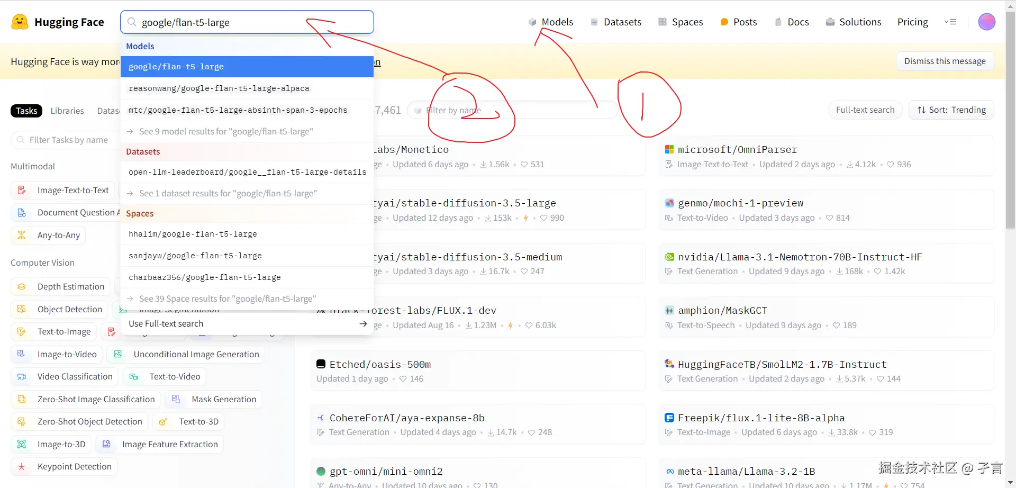Click the Docs pin icon in navbar

[778, 22]
